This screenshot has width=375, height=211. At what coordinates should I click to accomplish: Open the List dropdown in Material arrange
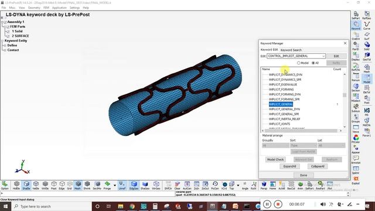click(x=332, y=145)
